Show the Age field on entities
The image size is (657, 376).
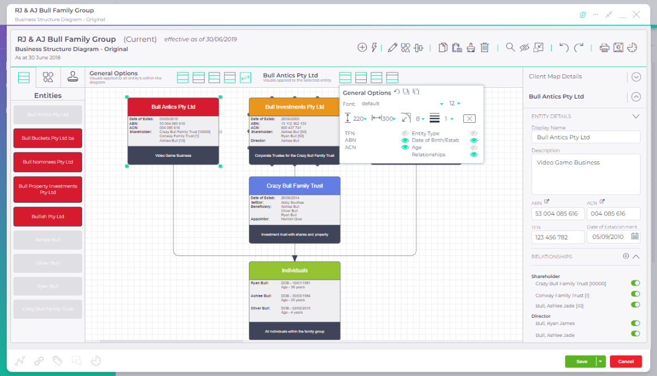coord(473,147)
